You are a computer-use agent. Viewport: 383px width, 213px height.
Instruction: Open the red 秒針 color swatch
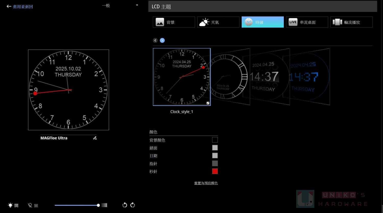tap(215, 171)
